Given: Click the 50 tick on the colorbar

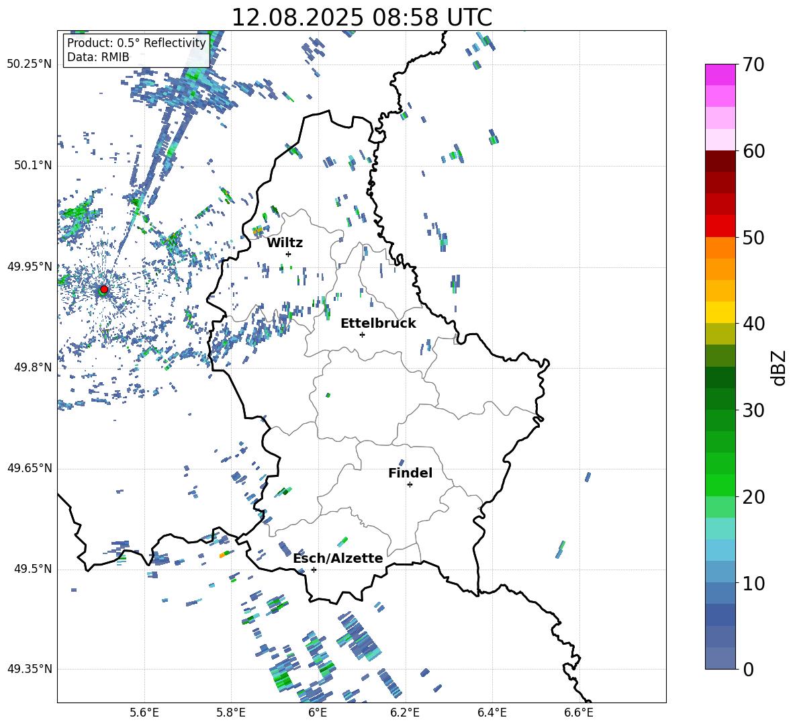Looking at the screenshot, I should (753, 238).
